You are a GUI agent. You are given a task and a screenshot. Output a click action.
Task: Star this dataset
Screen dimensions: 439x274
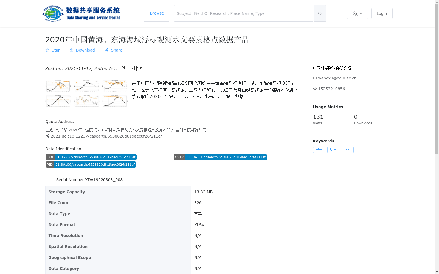(x=52, y=50)
